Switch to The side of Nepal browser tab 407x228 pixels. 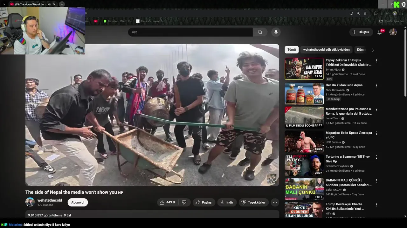pos(31,4)
